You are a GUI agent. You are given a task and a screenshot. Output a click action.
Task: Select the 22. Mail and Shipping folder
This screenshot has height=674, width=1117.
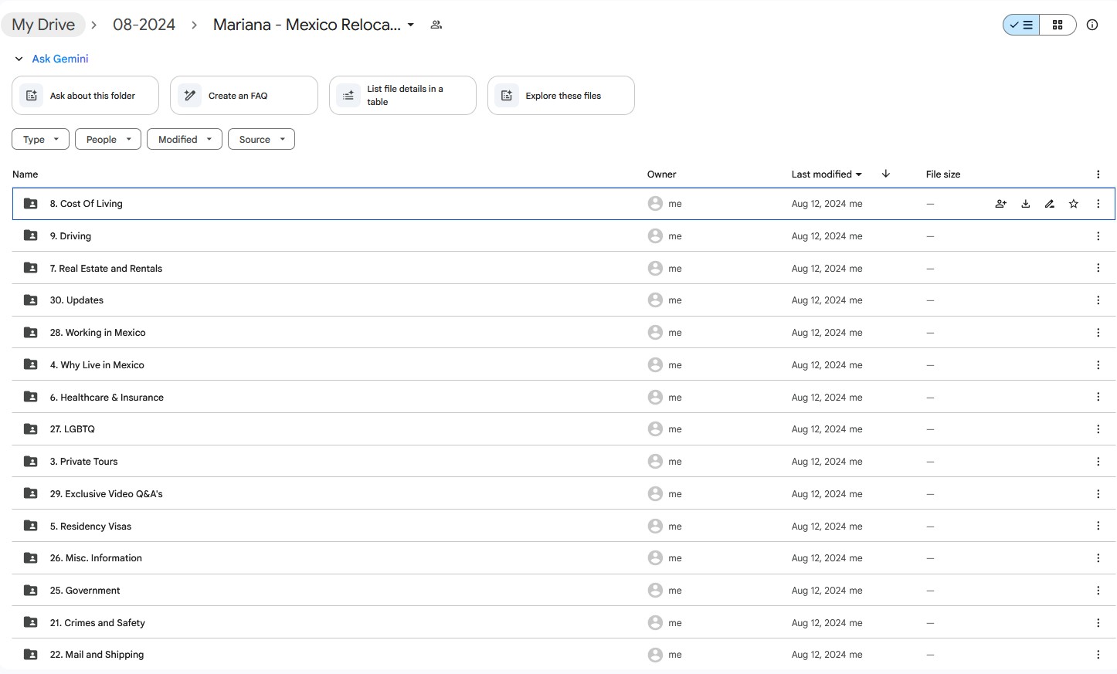point(564,655)
